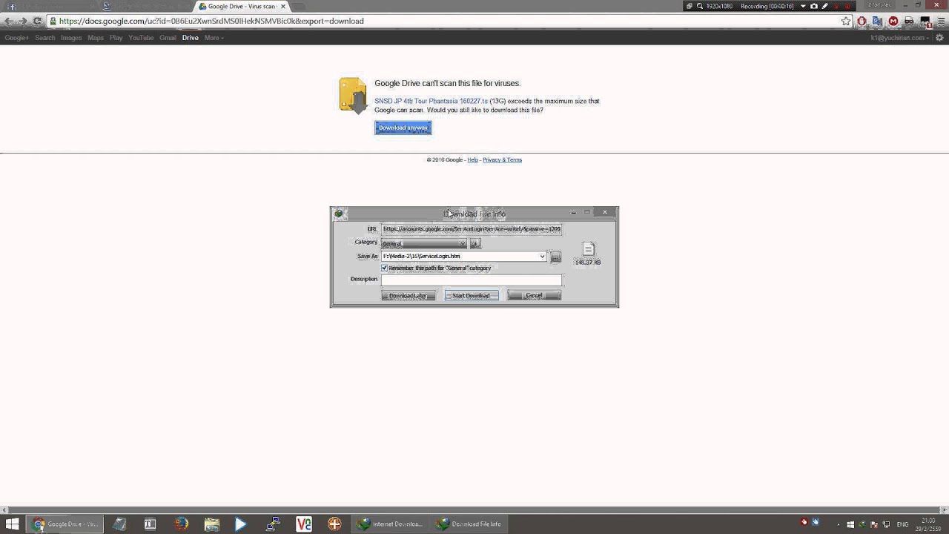Reload the page in Chrome

(x=37, y=21)
